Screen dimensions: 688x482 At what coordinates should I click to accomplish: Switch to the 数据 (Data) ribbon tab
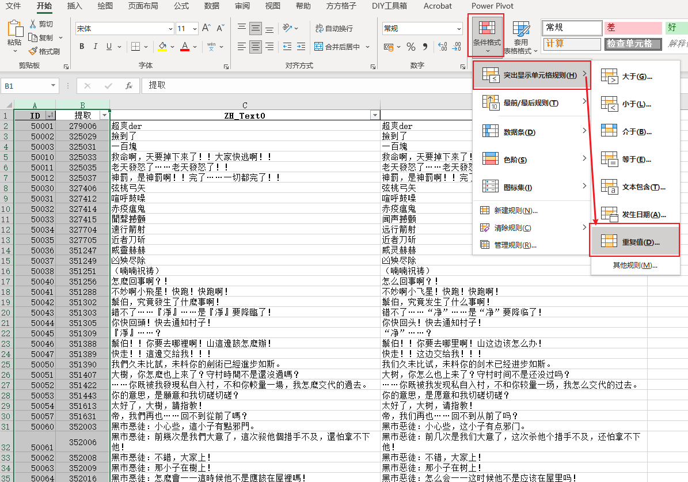[x=211, y=6]
